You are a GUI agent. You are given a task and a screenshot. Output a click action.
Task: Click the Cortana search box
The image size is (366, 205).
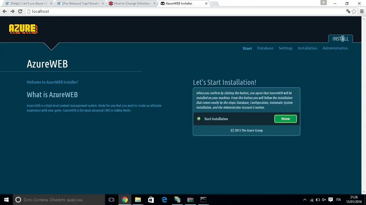[59, 200]
